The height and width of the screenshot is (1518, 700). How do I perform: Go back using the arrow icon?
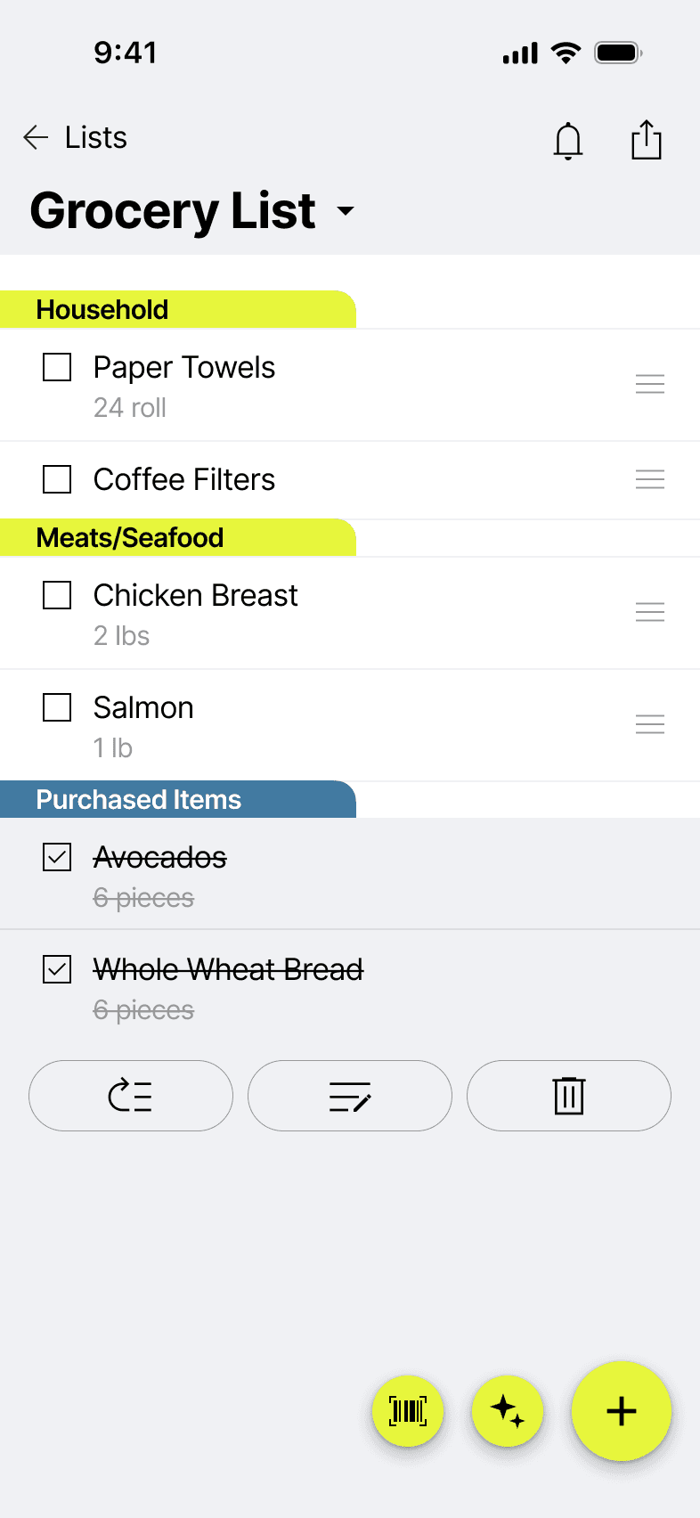click(36, 137)
